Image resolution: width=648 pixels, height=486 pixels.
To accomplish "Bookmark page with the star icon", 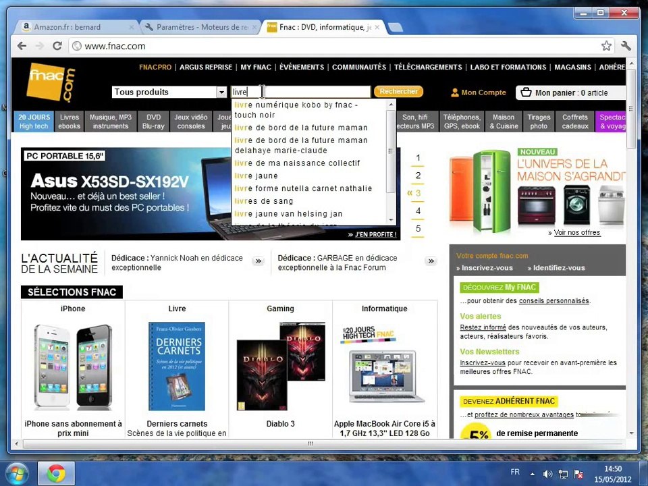I will click(606, 46).
